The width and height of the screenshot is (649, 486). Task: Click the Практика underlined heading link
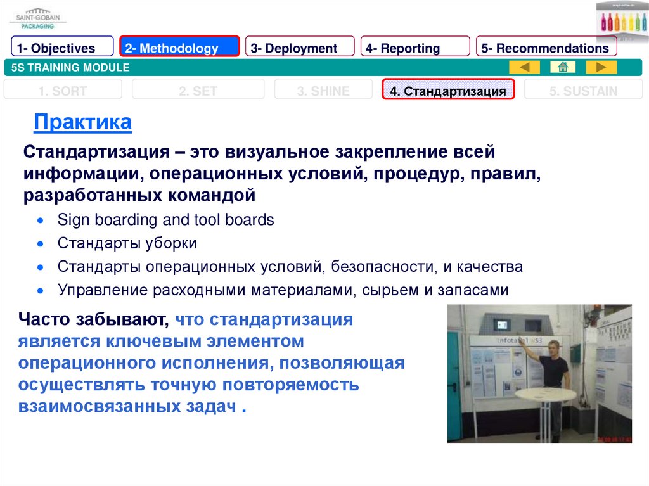pyautogui.click(x=83, y=122)
